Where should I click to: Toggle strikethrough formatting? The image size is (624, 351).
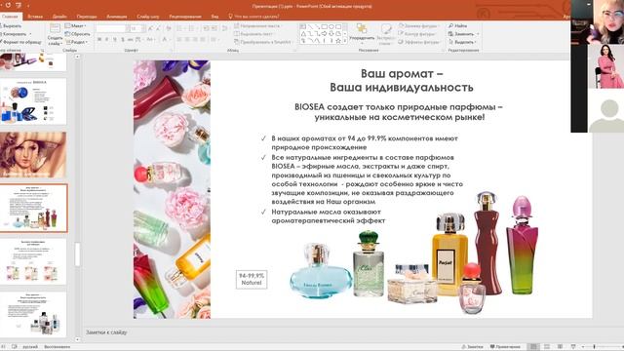point(130,39)
